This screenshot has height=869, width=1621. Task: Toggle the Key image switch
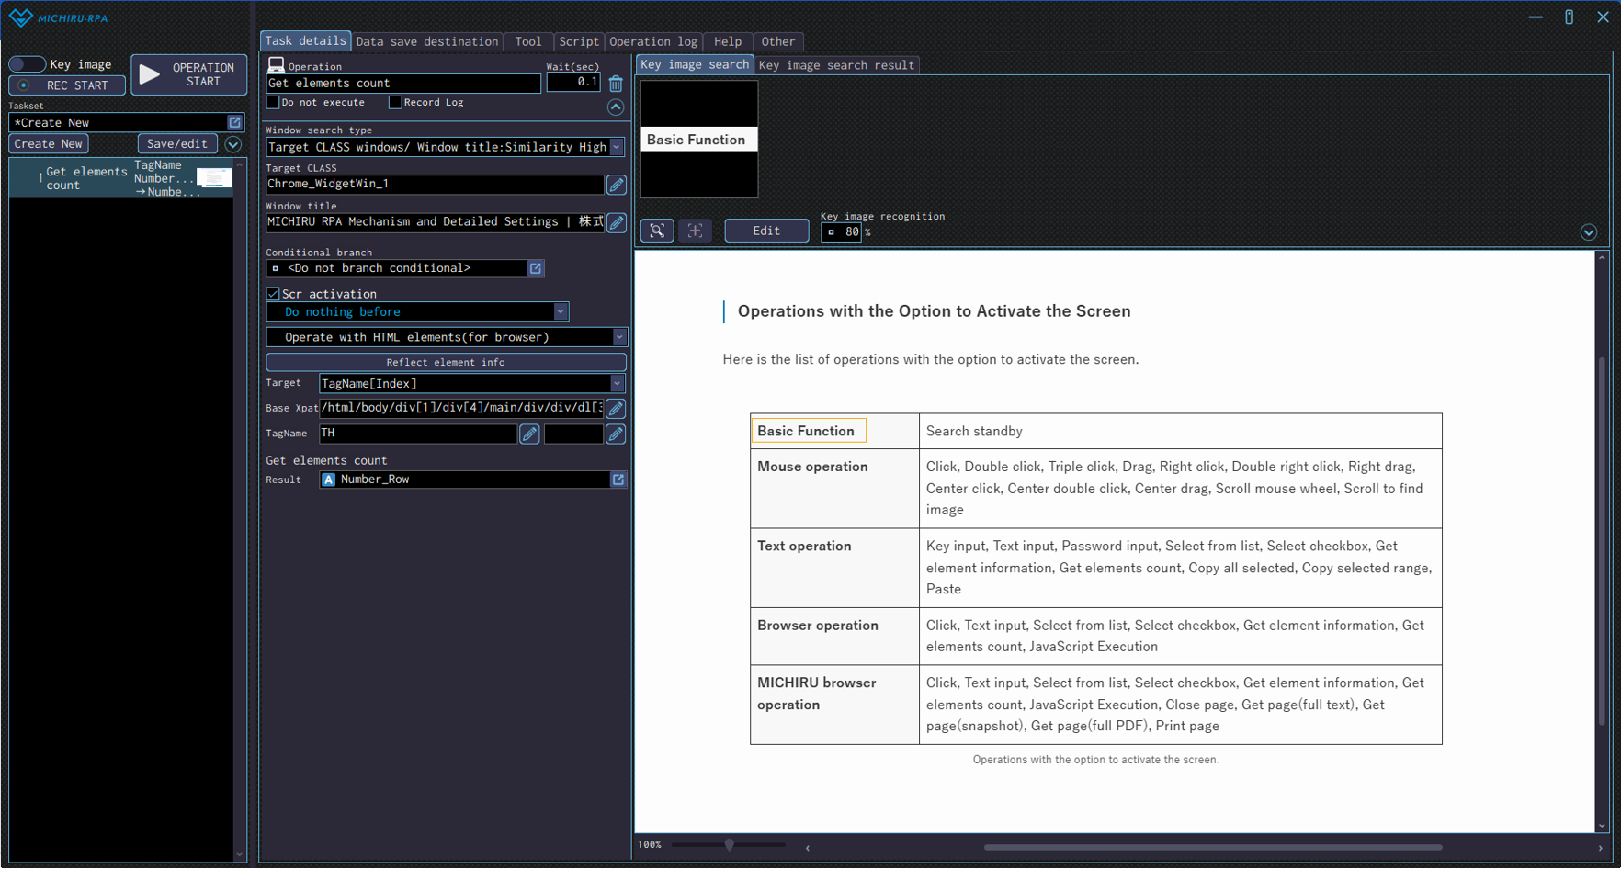pyautogui.click(x=27, y=64)
